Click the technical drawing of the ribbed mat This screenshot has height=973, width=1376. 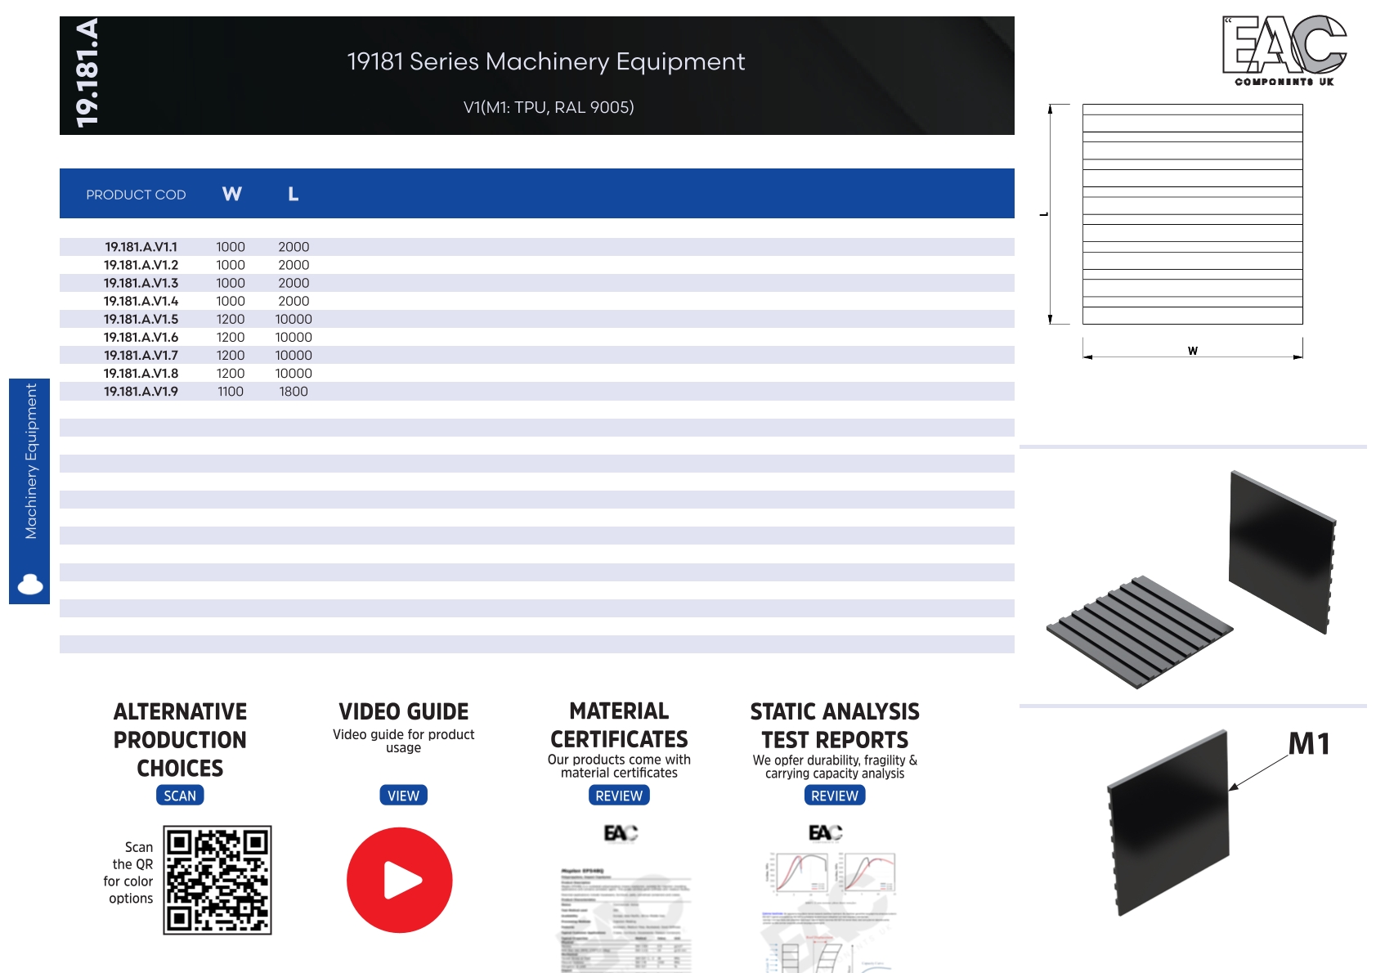tap(1192, 214)
